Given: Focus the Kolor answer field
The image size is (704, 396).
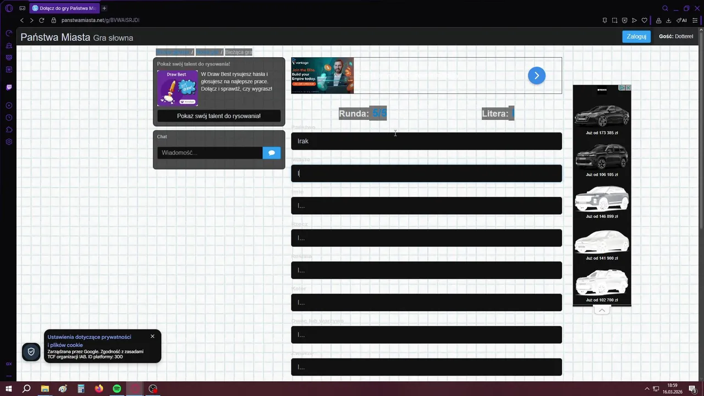Looking at the screenshot, I should click(426, 302).
